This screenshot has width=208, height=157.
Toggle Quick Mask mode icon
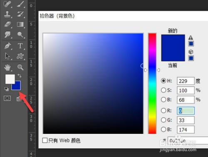7,98
